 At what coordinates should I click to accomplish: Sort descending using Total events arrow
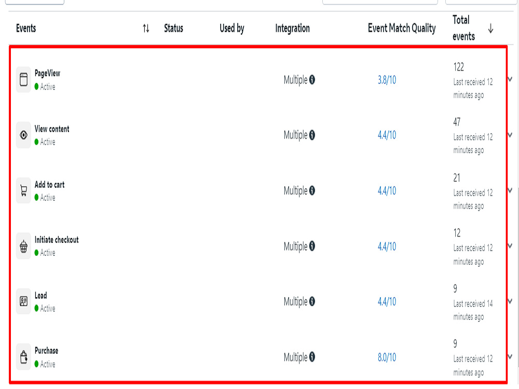[490, 29]
